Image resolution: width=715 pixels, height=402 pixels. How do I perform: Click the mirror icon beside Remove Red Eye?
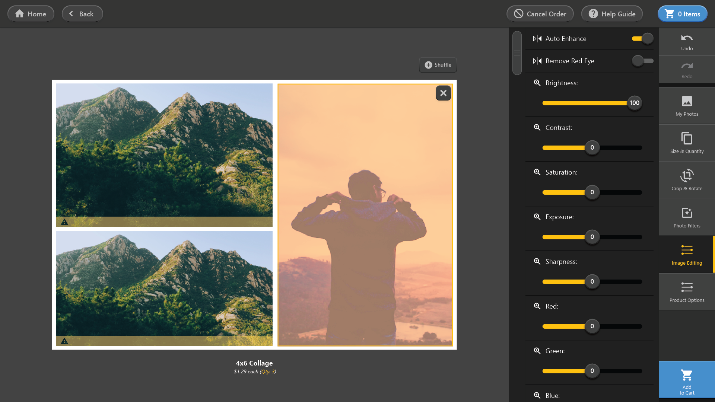point(537,61)
